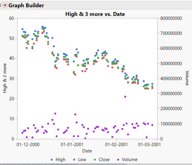Viewport: 192px width, 165px height.
Task: Click the 40 tick on left axis
Action: click(12, 58)
